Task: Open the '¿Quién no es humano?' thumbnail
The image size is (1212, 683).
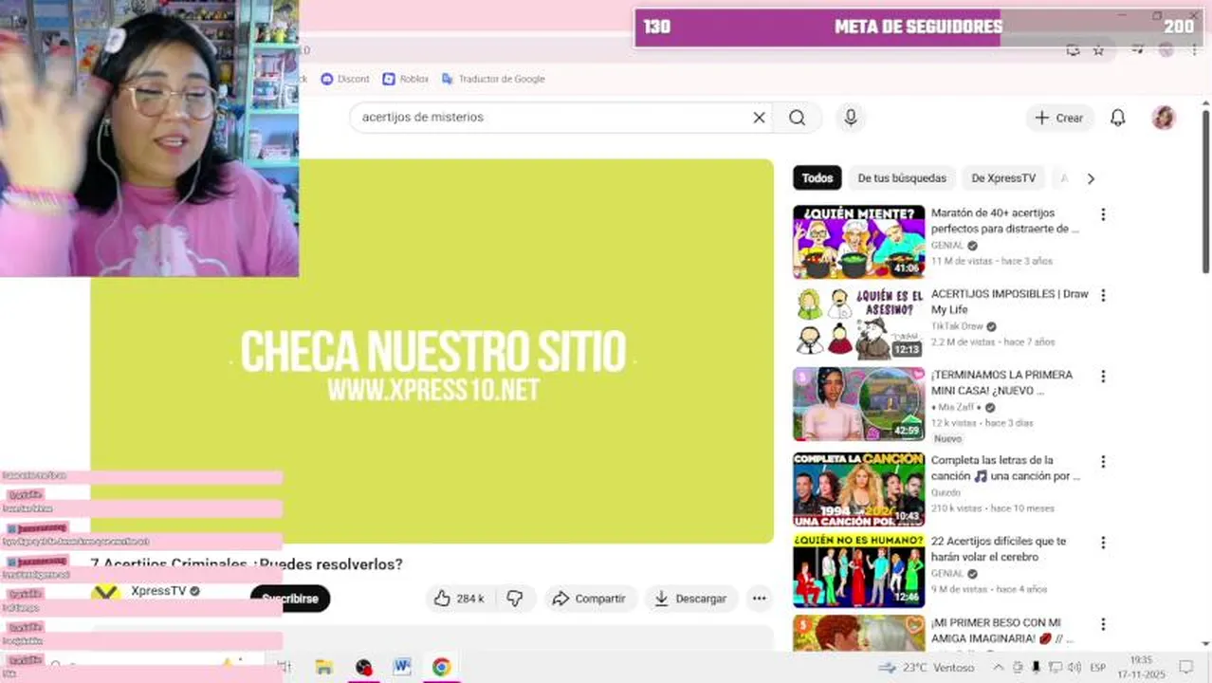Action: (x=859, y=571)
